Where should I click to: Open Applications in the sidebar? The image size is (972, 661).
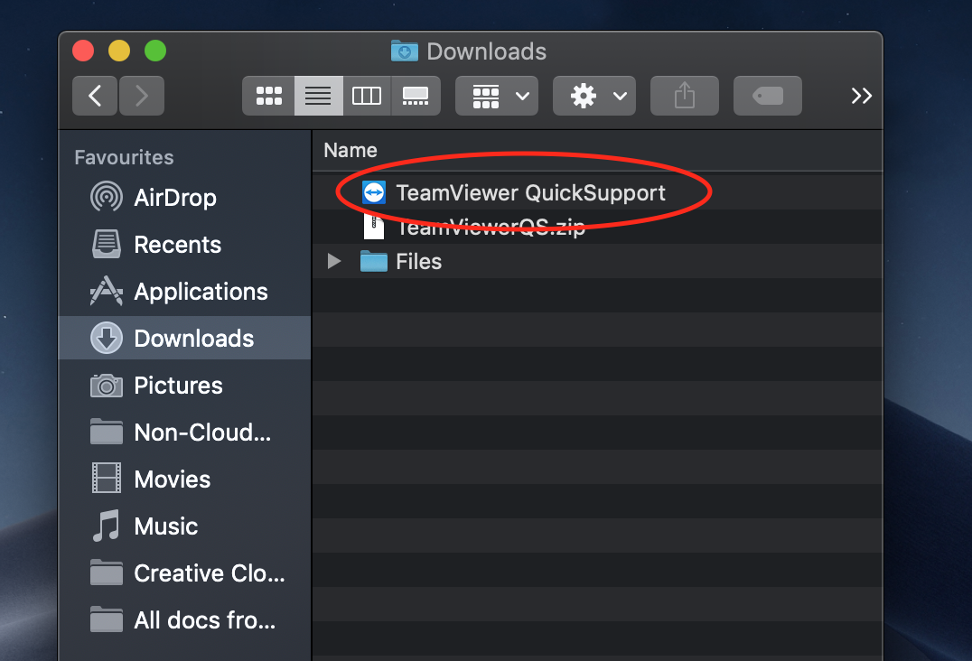tap(201, 292)
